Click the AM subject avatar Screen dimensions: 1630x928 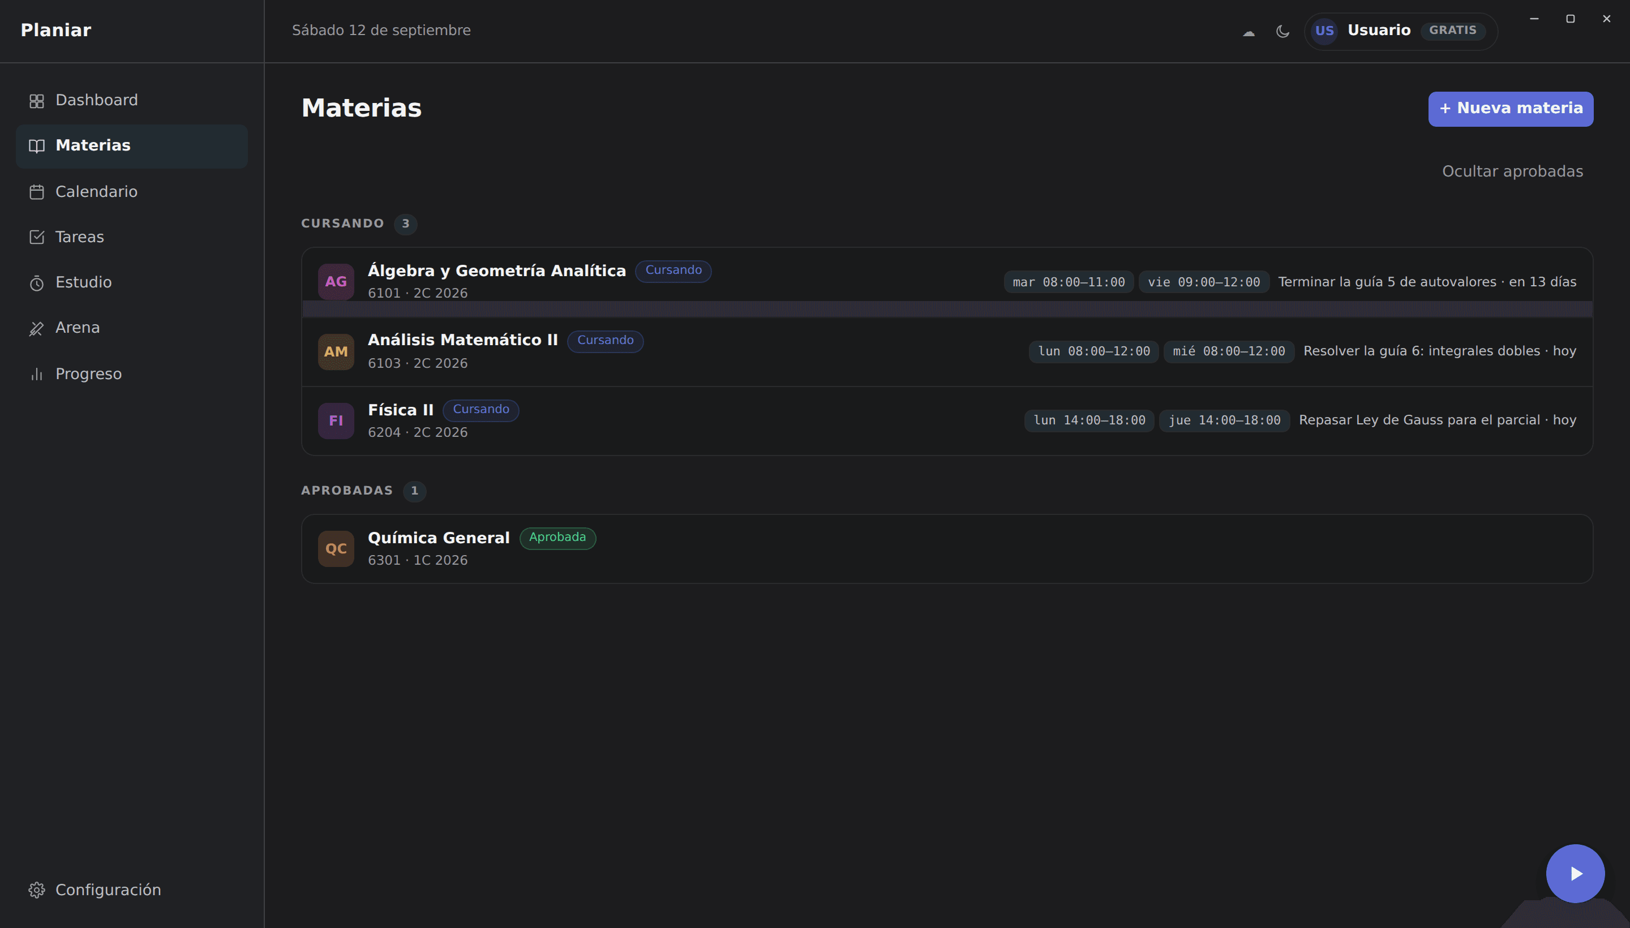click(336, 352)
